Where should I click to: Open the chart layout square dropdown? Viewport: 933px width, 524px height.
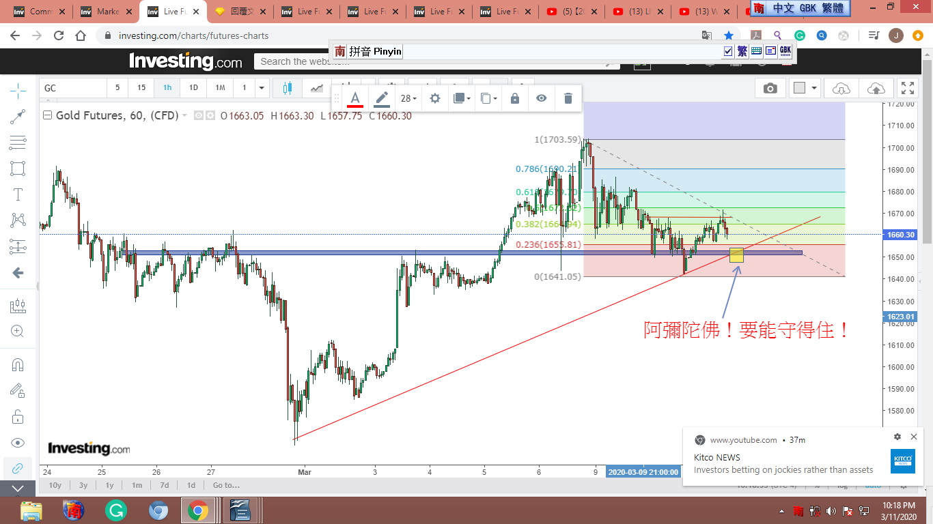[805, 88]
